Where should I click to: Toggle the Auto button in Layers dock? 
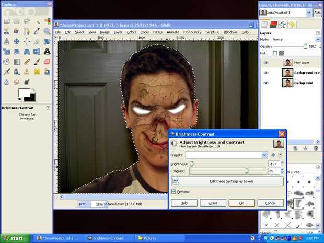tap(317, 13)
